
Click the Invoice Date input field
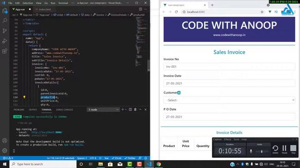click(229, 83)
